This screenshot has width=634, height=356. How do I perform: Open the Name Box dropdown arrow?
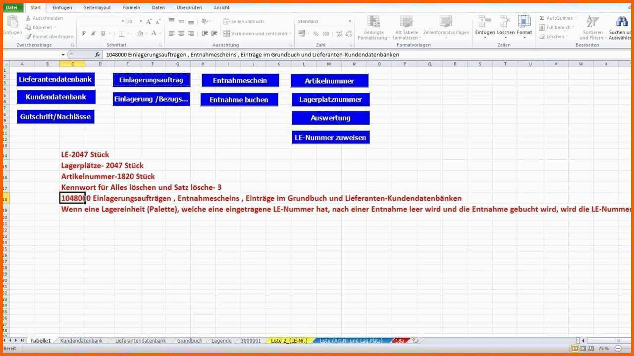pyautogui.click(x=63, y=55)
